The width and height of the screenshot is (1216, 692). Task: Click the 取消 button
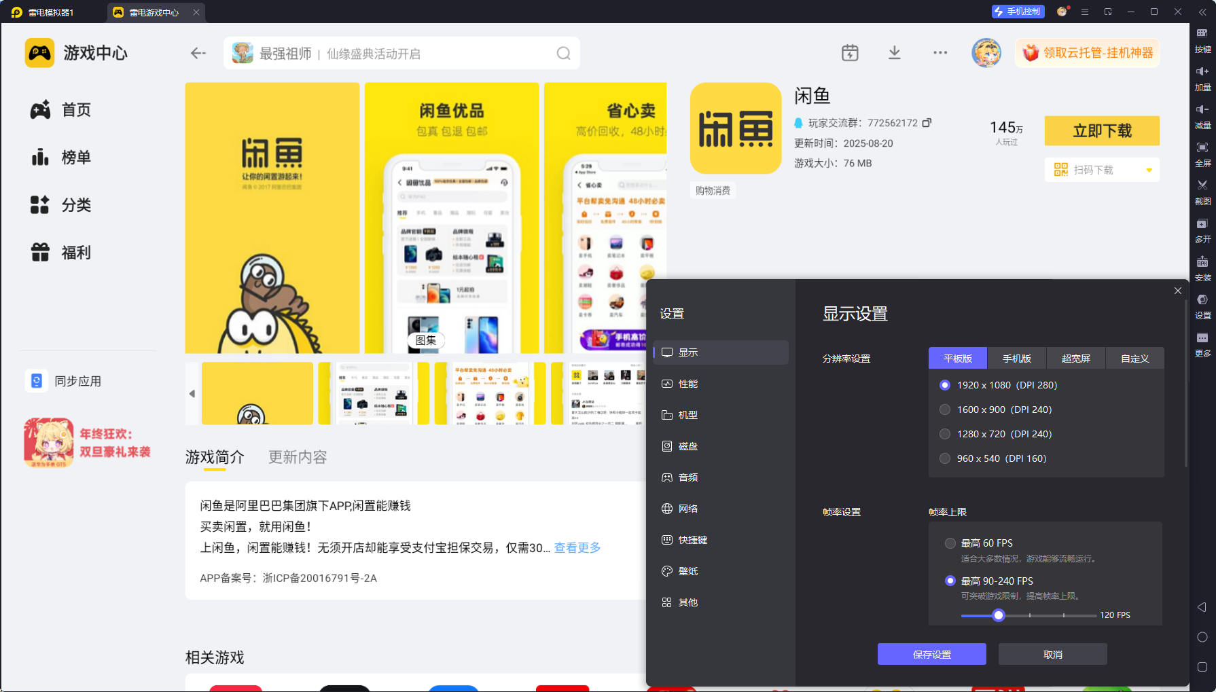(1053, 654)
